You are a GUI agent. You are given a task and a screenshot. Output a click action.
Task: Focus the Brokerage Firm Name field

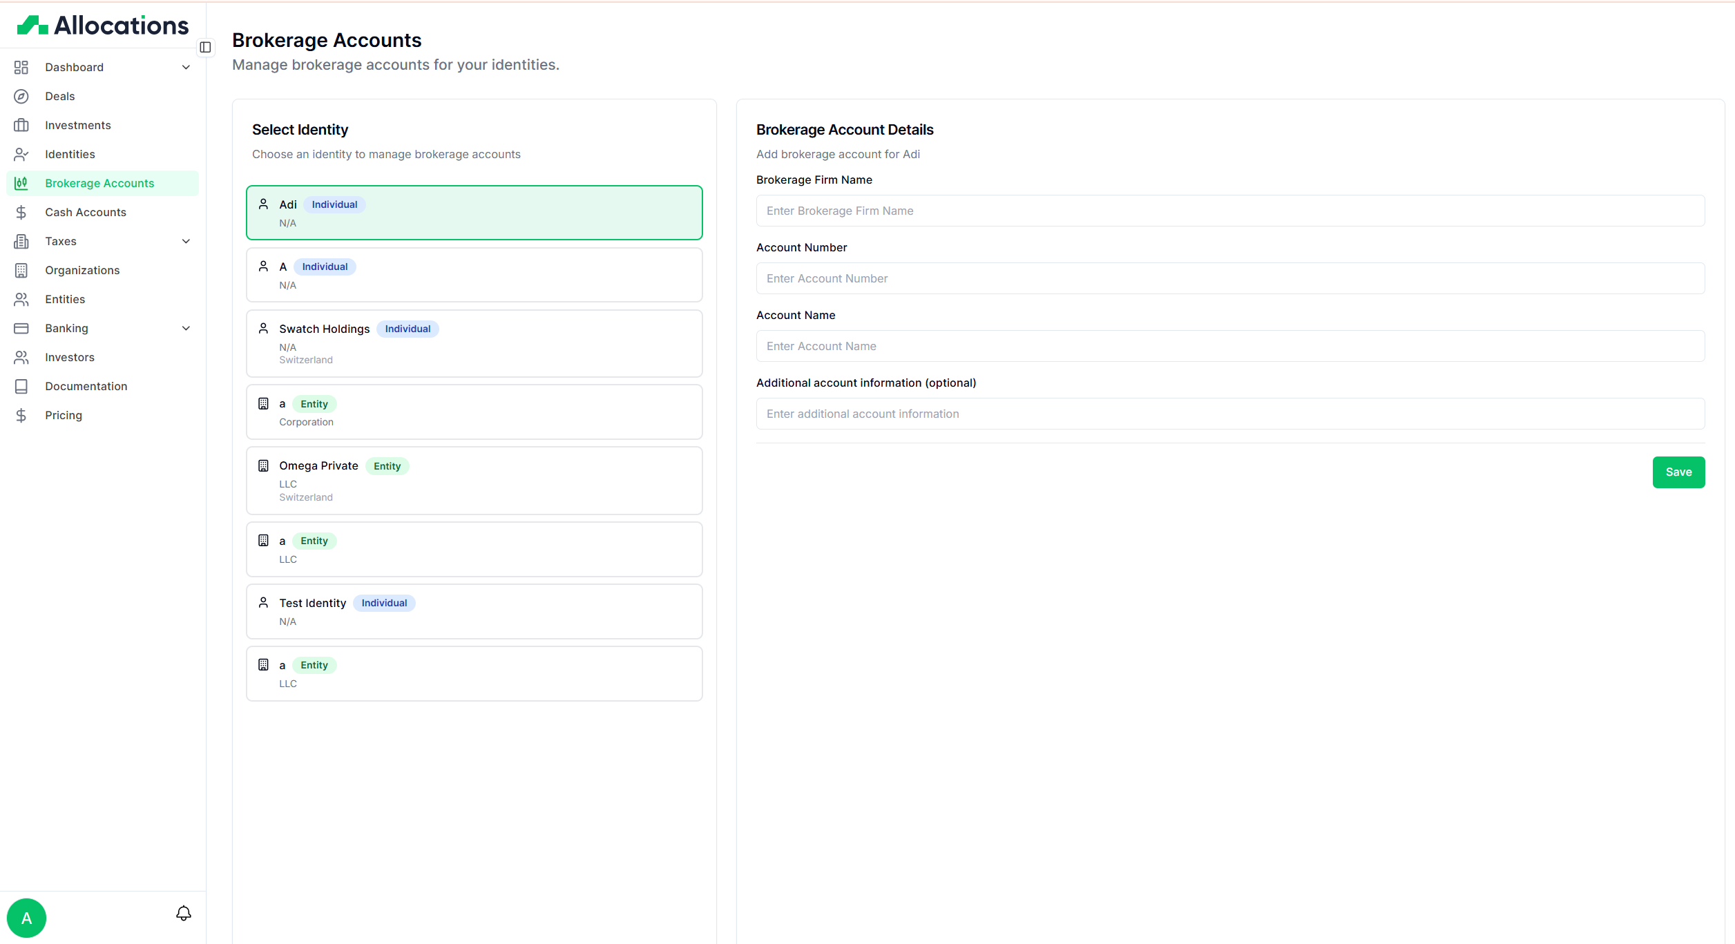click(1229, 211)
